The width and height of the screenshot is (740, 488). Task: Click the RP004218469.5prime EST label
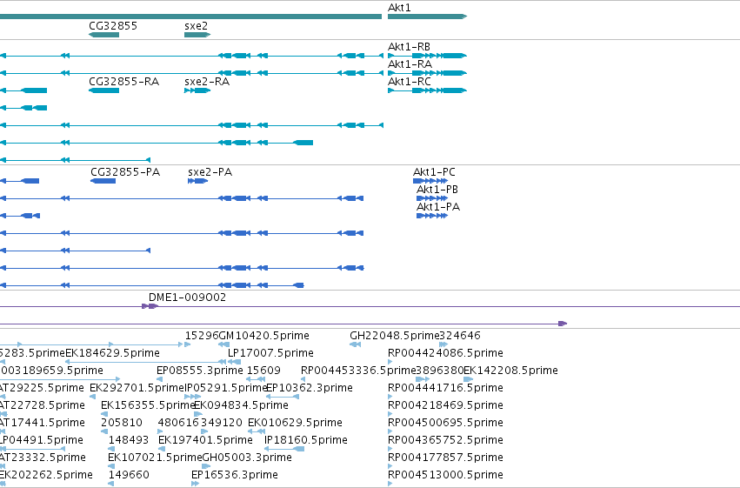pyautogui.click(x=445, y=405)
